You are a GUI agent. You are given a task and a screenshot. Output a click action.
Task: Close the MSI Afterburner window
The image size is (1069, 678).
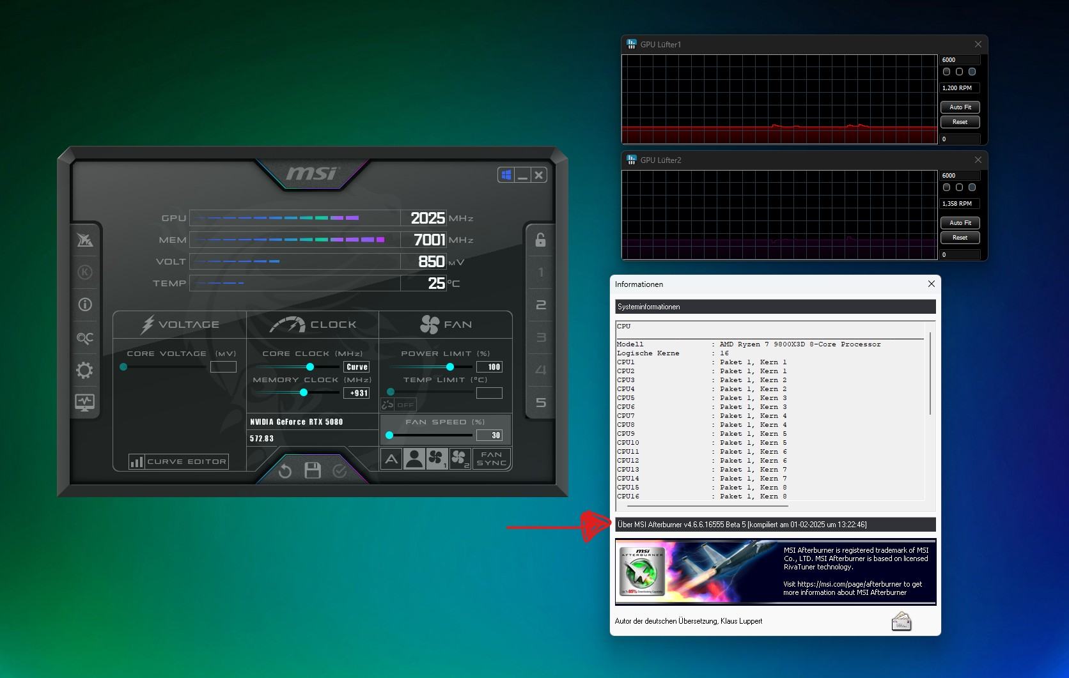coord(539,175)
